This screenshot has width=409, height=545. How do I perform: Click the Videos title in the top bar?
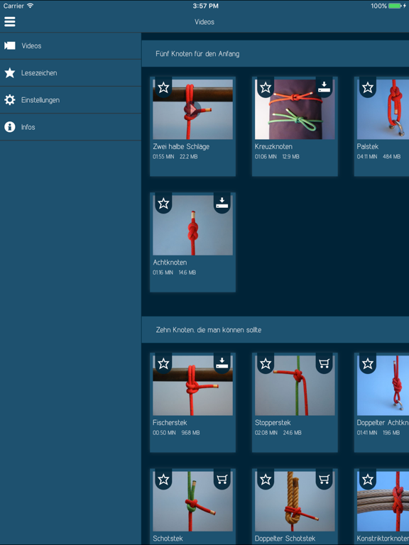click(x=204, y=22)
